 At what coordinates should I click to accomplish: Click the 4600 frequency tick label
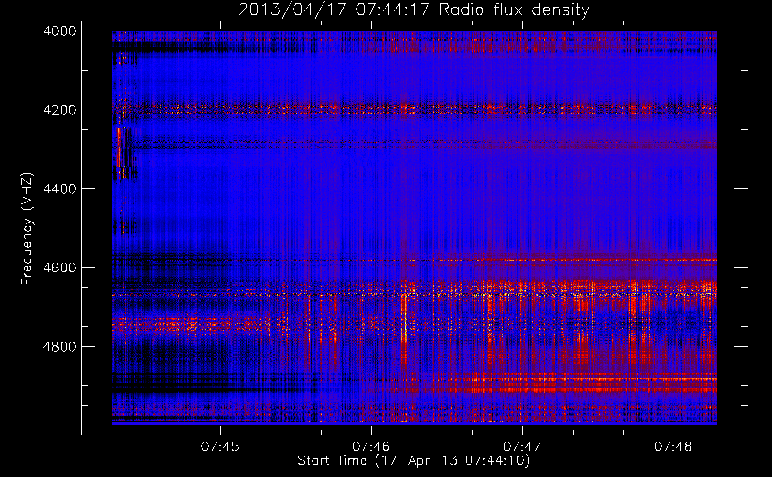point(60,268)
